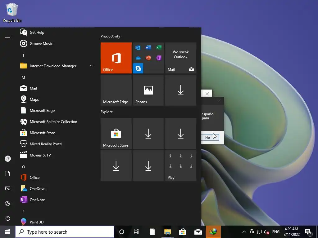This screenshot has width=318, height=238.
Task: Open Pictures from the Start sidebar
Action: point(8,188)
